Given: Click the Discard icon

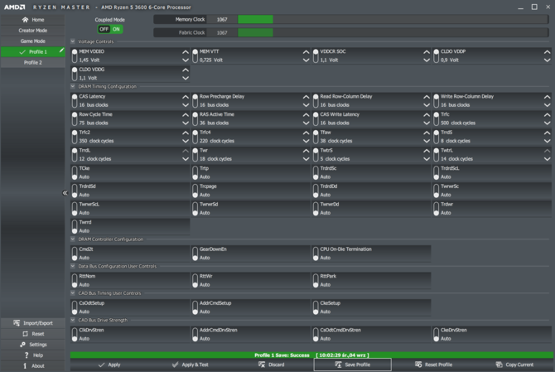Looking at the screenshot, I should point(262,365).
